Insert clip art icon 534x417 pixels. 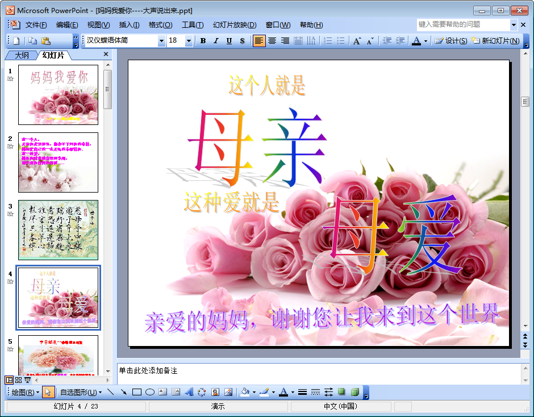[x=215, y=392]
